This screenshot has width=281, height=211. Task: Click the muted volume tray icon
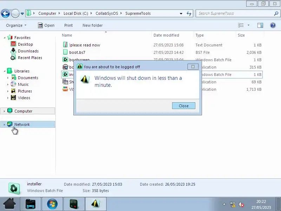click(x=241, y=204)
